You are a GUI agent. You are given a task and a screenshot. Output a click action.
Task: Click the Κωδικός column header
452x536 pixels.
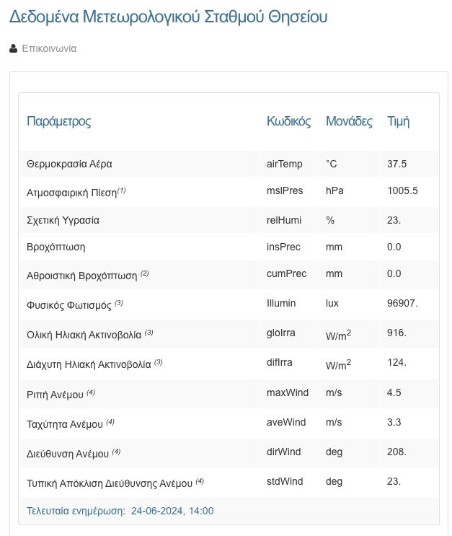pos(288,121)
